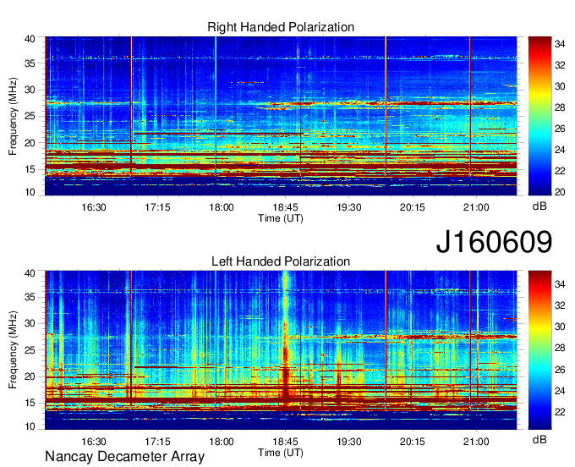Click 'Frequency (MHz)' label of Right Handed plot

(x=13, y=116)
